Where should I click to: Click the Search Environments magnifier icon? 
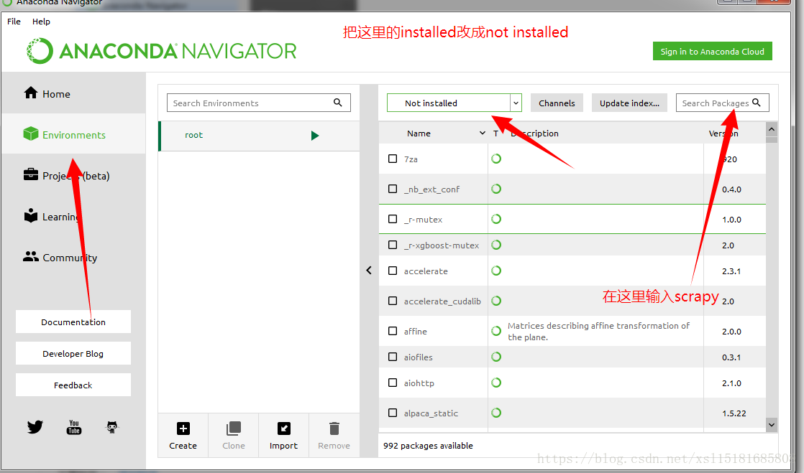(337, 103)
